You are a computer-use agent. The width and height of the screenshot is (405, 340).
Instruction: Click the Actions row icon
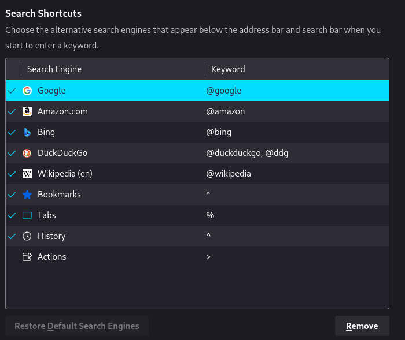pyautogui.click(x=27, y=257)
